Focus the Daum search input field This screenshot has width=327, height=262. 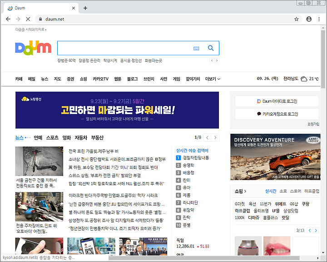pyautogui.click(x=125, y=48)
